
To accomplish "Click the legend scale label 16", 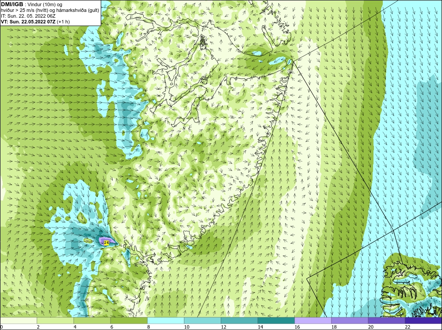I will click(297, 327).
